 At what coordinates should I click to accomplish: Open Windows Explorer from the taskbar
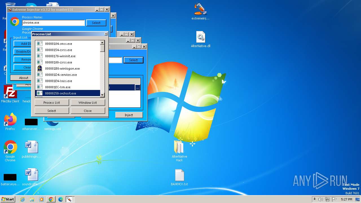32,199
